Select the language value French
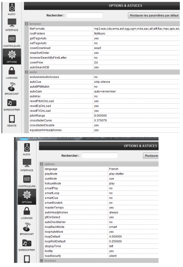Viewport: 183px width, 267px height. (x=114, y=169)
